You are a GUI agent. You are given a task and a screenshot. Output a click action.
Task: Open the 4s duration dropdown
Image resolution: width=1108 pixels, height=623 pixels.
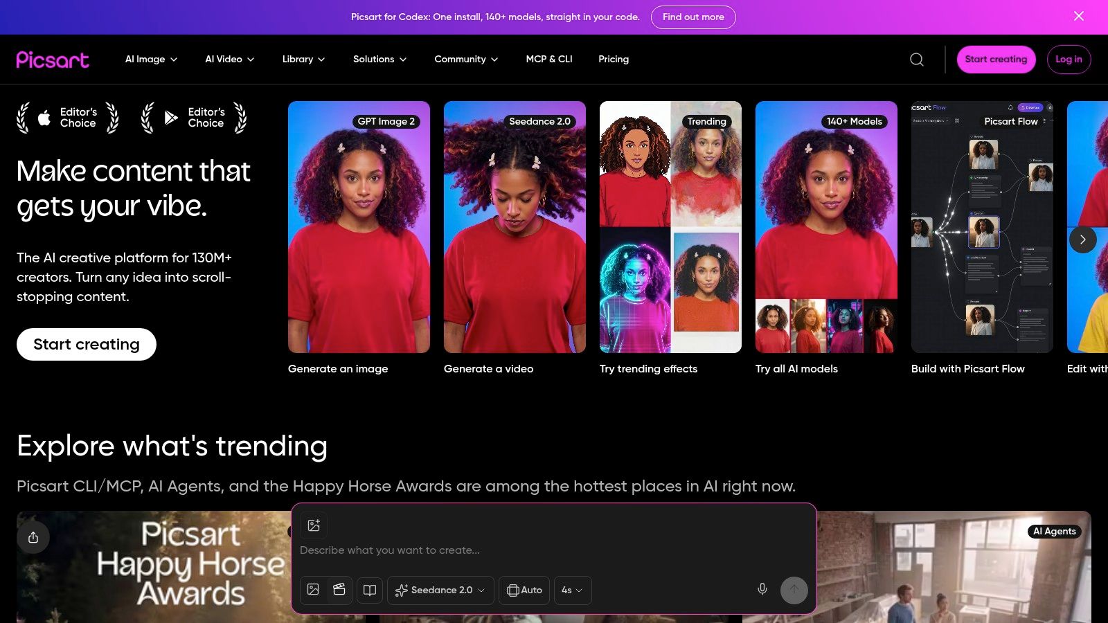click(x=573, y=590)
